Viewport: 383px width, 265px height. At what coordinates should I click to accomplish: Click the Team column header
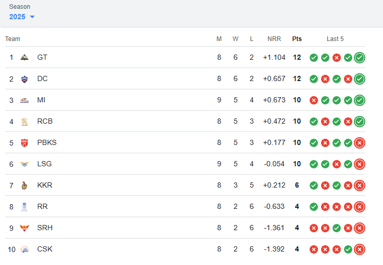[x=12, y=39]
